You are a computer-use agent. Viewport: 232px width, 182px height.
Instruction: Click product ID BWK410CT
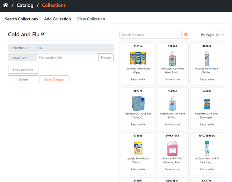coord(172,136)
